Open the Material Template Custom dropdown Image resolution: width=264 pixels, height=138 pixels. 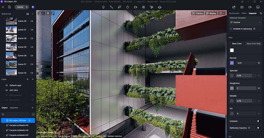point(245,22)
